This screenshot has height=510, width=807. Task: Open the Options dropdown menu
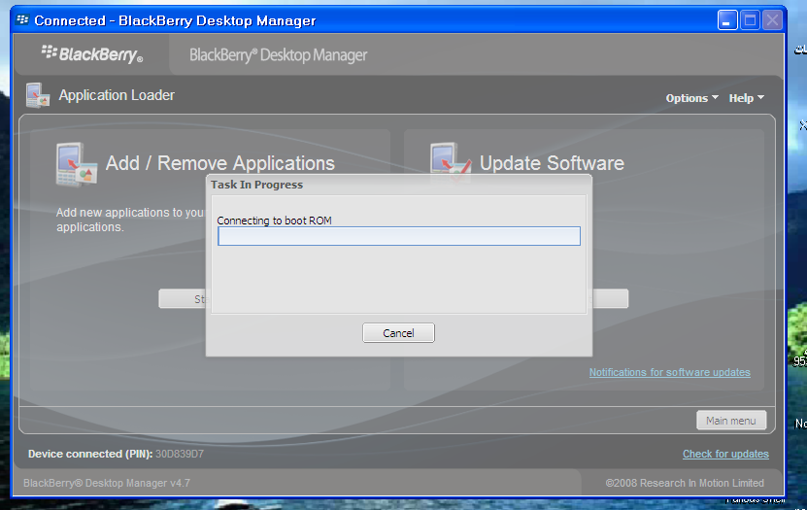(x=691, y=98)
